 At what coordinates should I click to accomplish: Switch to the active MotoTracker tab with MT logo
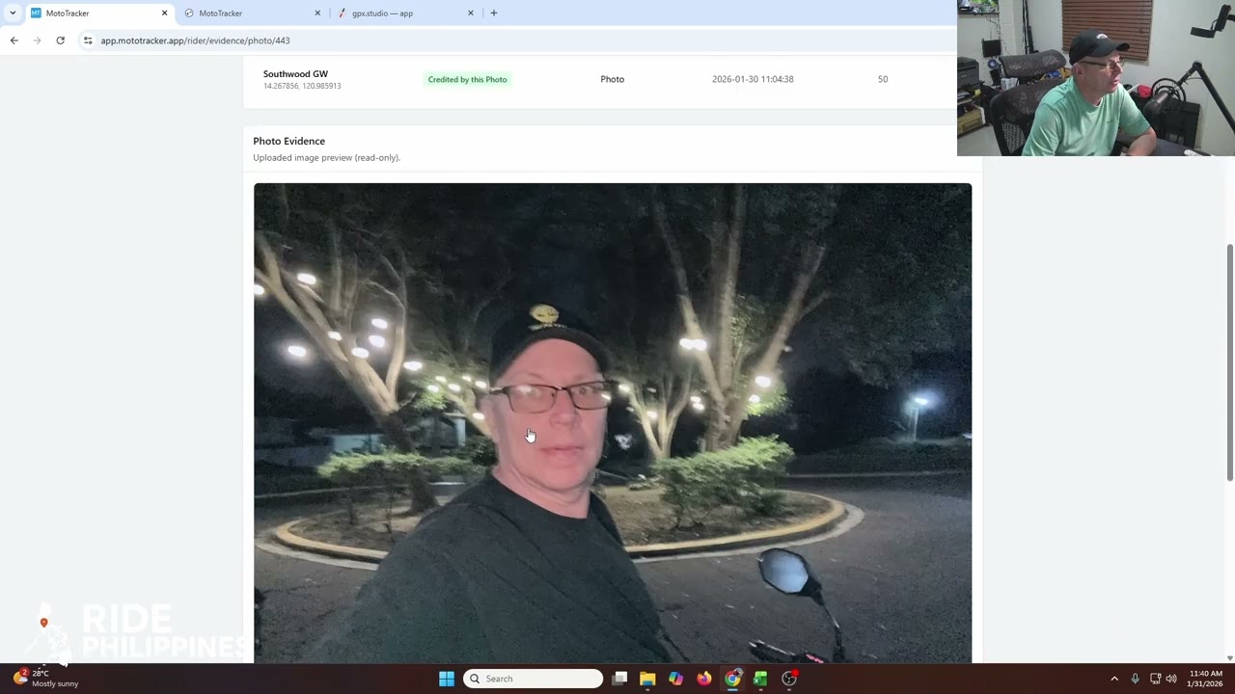pyautogui.click(x=99, y=13)
